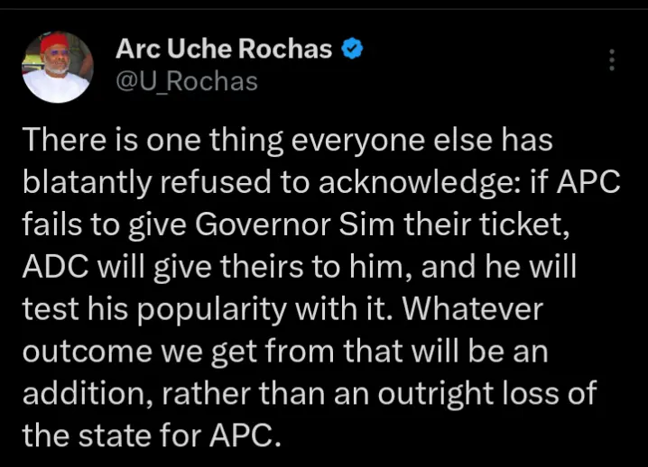Click the red cap in the avatar

click(57, 45)
